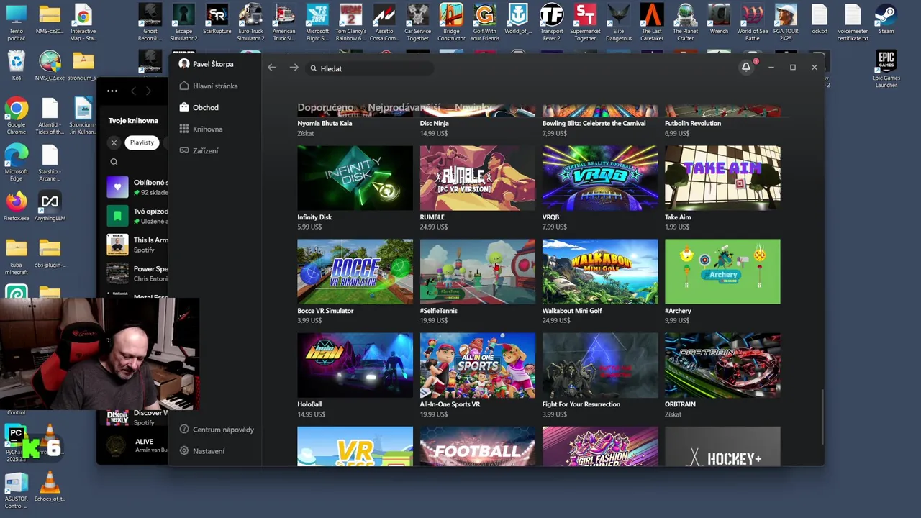Open the Assetto Corsa Competizione shortcut
This screenshot has height=518, width=921.
point(384,22)
